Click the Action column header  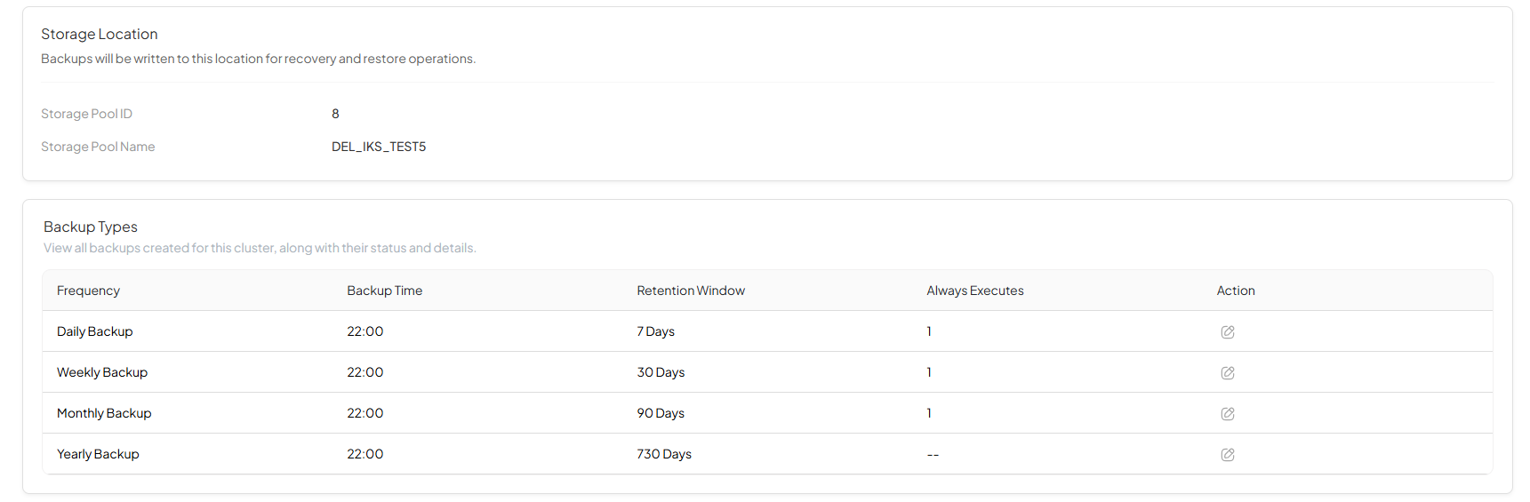point(1236,291)
